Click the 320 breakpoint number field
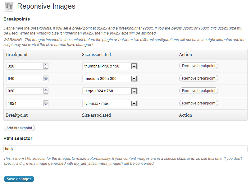The height and width of the screenshot is (185, 251). point(24,66)
